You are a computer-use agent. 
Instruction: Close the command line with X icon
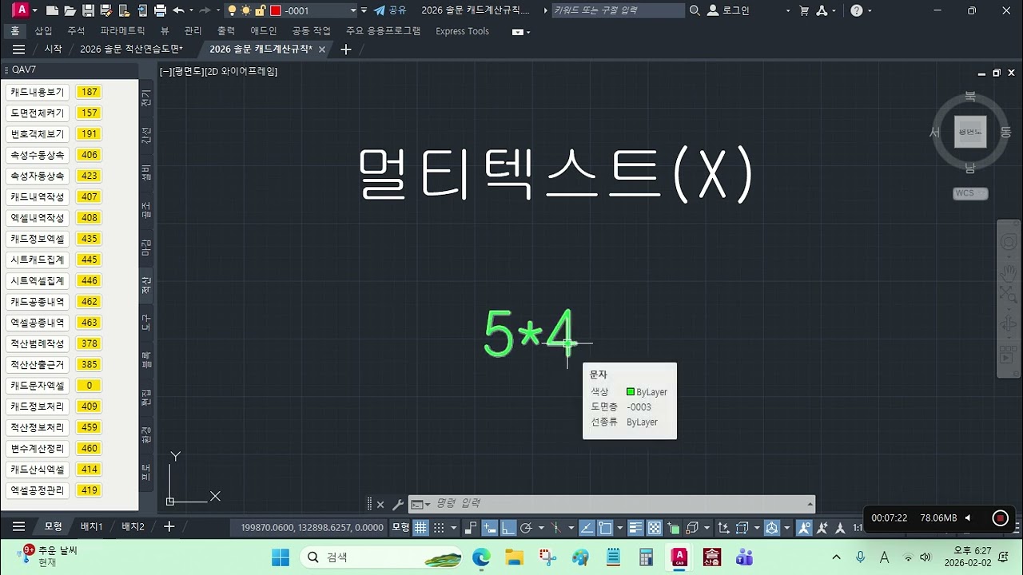click(x=380, y=505)
